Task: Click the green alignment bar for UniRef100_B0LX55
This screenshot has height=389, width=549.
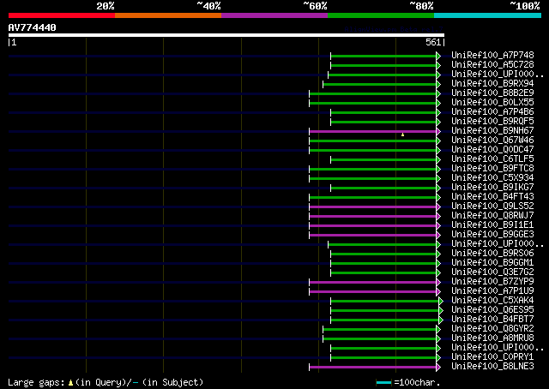Action: click(372, 103)
